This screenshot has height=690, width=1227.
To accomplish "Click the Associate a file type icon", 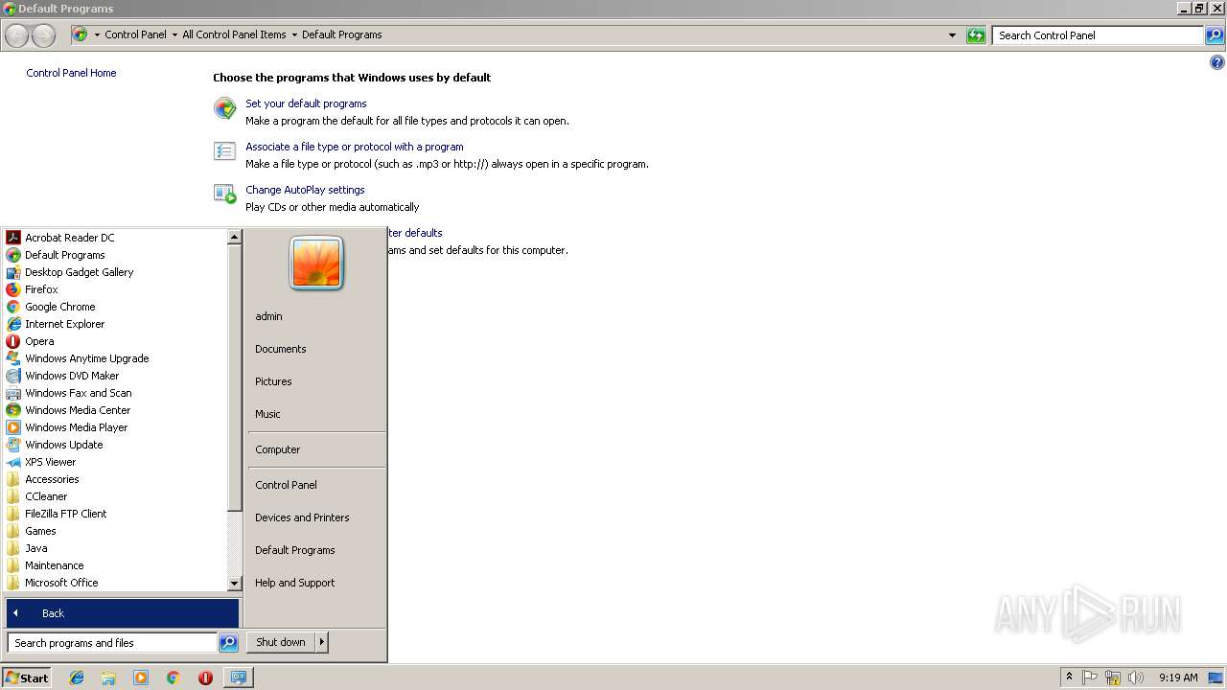I will (224, 151).
